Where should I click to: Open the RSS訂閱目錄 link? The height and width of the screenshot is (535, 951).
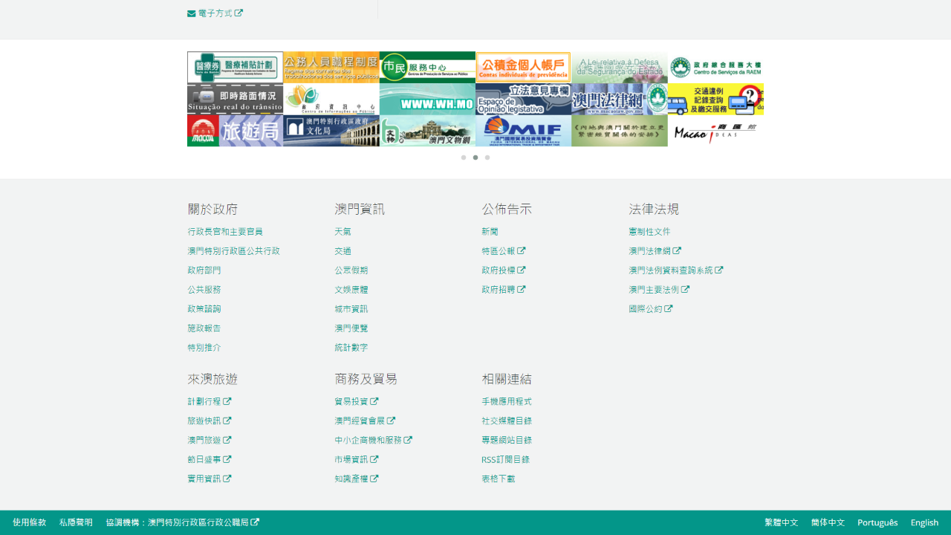tap(505, 459)
